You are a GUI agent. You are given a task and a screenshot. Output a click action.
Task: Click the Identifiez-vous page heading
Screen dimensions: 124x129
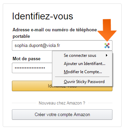coord(42,16)
